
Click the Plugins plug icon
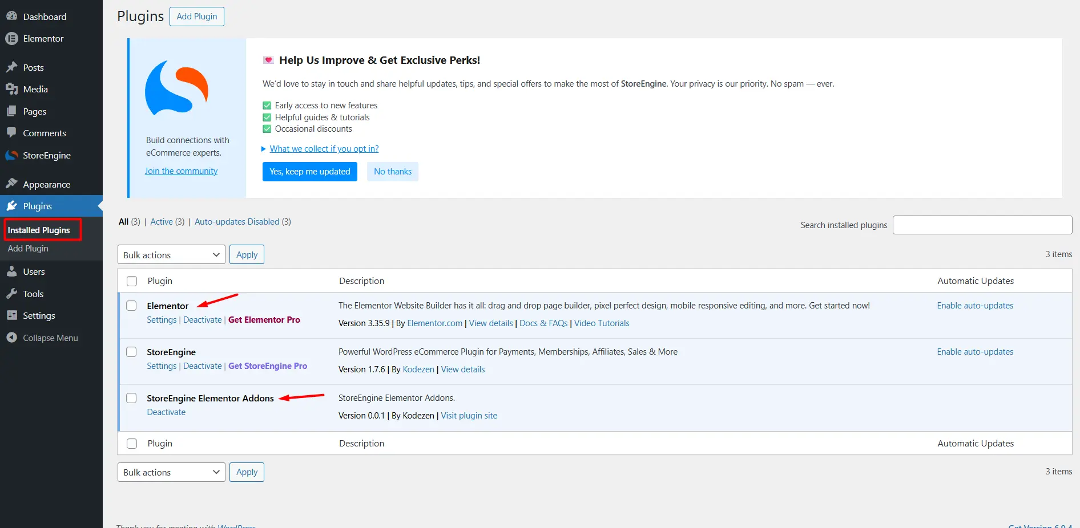point(13,206)
